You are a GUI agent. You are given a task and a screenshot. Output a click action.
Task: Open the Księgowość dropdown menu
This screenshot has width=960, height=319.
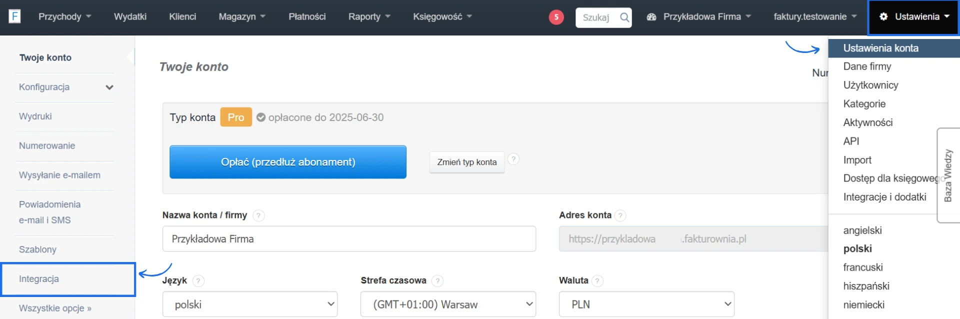coord(442,16)
